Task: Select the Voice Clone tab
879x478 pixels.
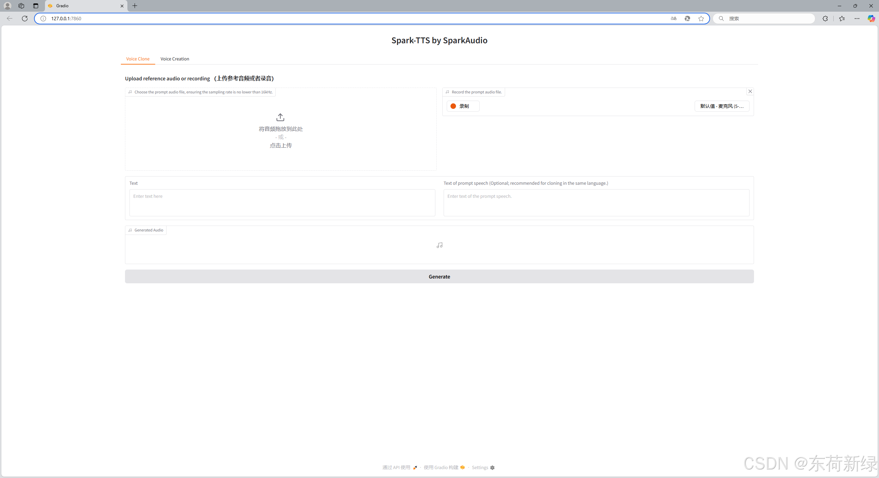Action: (138, 59)
